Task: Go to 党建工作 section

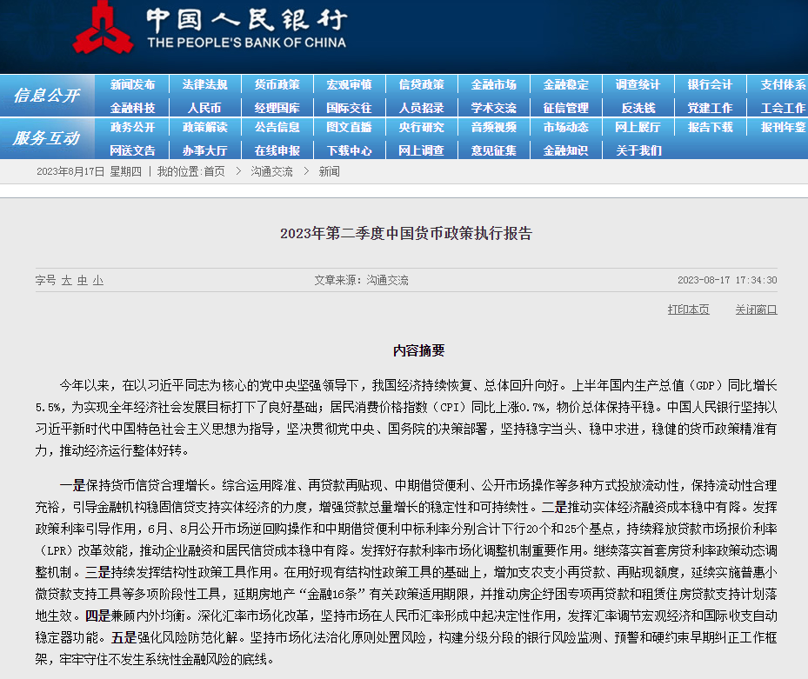Action: coord(710,108)
